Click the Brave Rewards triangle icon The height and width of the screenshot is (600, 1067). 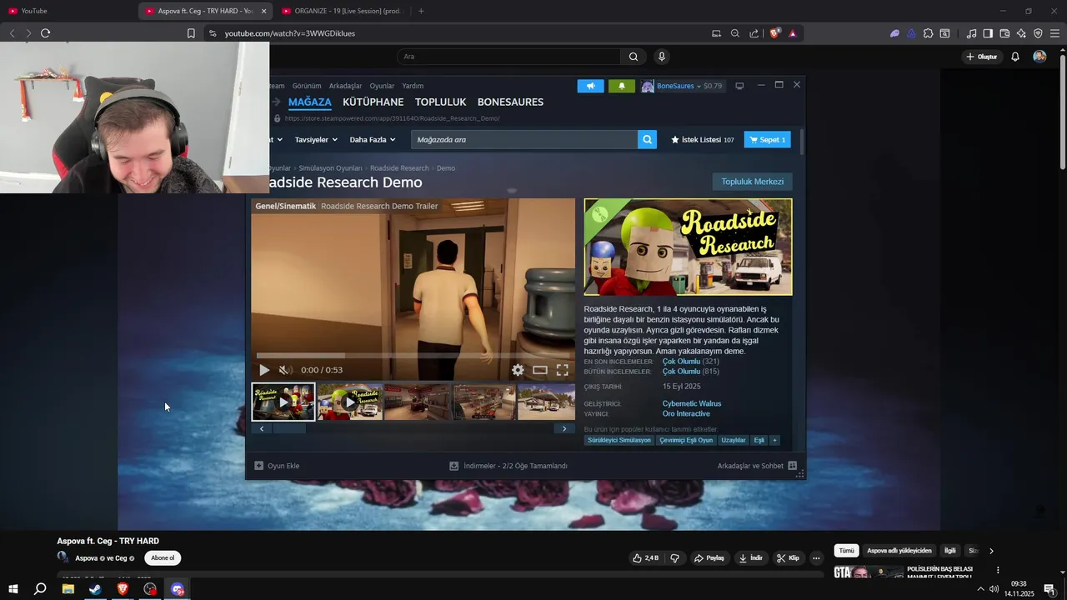tap(792, 33)
